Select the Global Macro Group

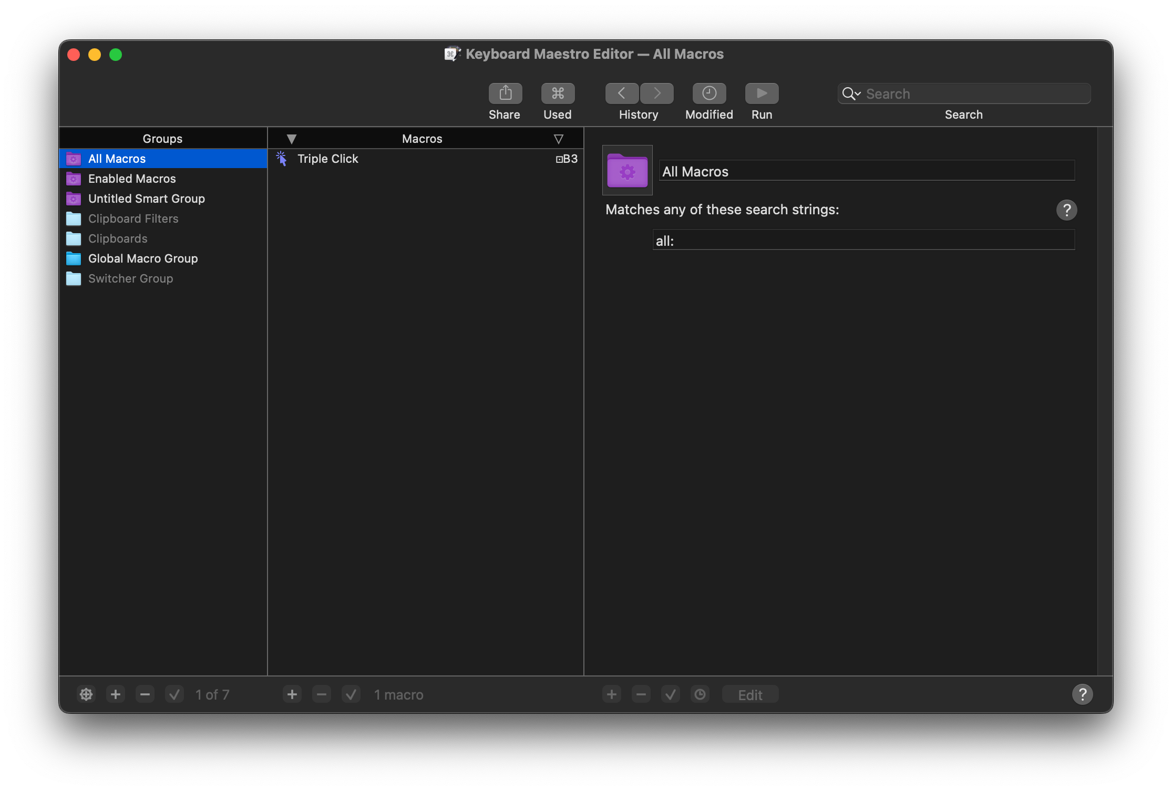(x=143, y=258)
